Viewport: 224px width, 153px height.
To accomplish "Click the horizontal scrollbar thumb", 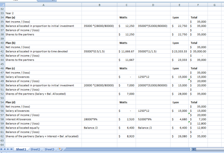I will [210, 149].
